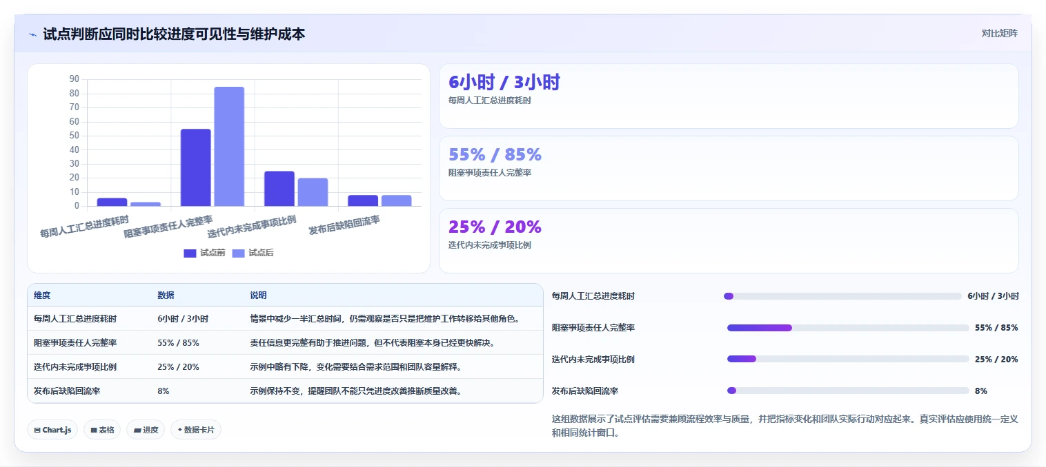Click the 试点前 bar for 每周人工汇总进度耗时
This screenshot has height=467, width=1046.
pos(112,202)
